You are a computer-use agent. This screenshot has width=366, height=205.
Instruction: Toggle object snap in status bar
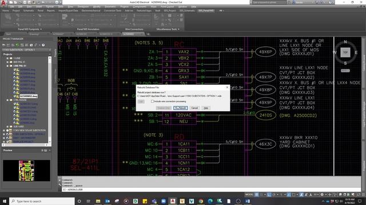[293, 195]
